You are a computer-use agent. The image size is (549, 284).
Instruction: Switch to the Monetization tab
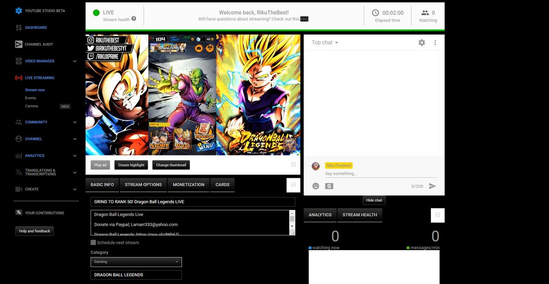[x=188, y=185]
